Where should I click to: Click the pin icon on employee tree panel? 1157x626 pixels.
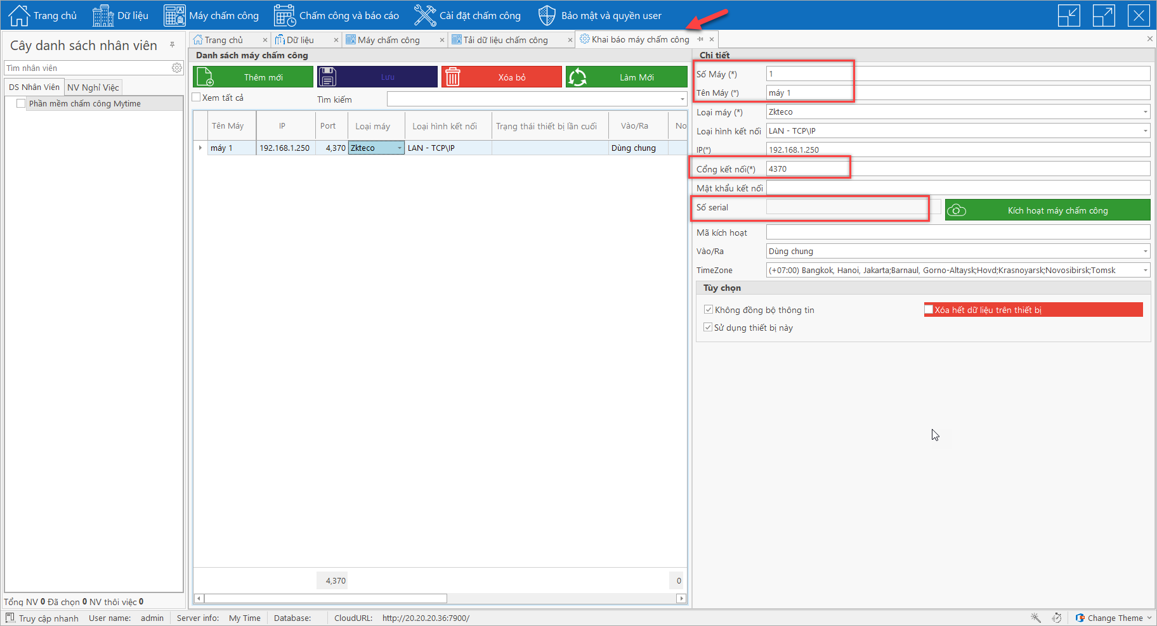pyautogui.click(x=173, y=45)
